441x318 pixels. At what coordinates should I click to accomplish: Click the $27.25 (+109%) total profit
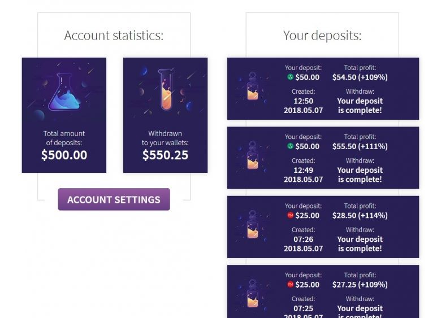pos(360,285)
